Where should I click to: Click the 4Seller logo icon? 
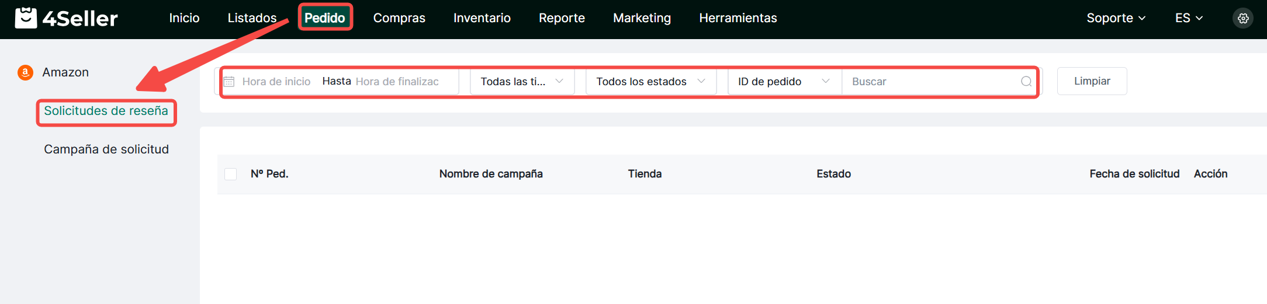coord(26,18)
